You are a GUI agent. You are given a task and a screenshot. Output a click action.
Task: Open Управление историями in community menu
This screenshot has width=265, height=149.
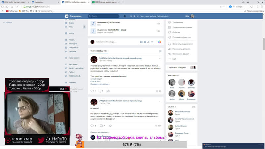pyautogui.click(x=182, y=27)
